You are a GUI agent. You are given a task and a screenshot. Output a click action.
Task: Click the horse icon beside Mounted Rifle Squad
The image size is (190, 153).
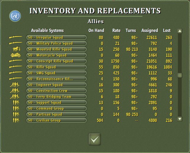(17, 49)
